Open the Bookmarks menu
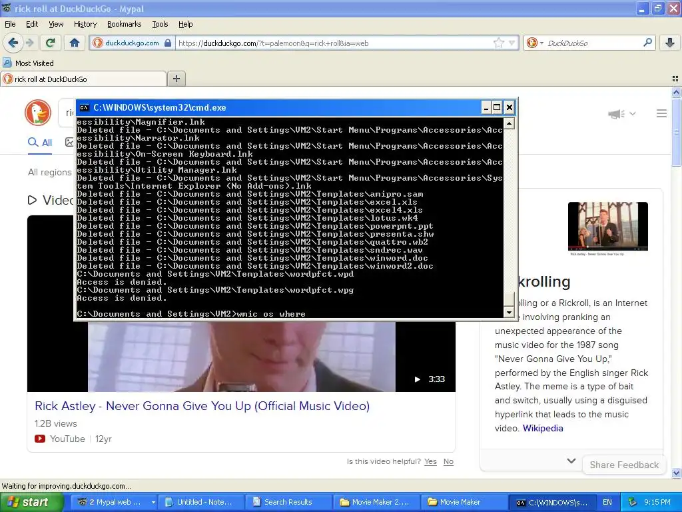The image size is (682, 512). (124, 24)
